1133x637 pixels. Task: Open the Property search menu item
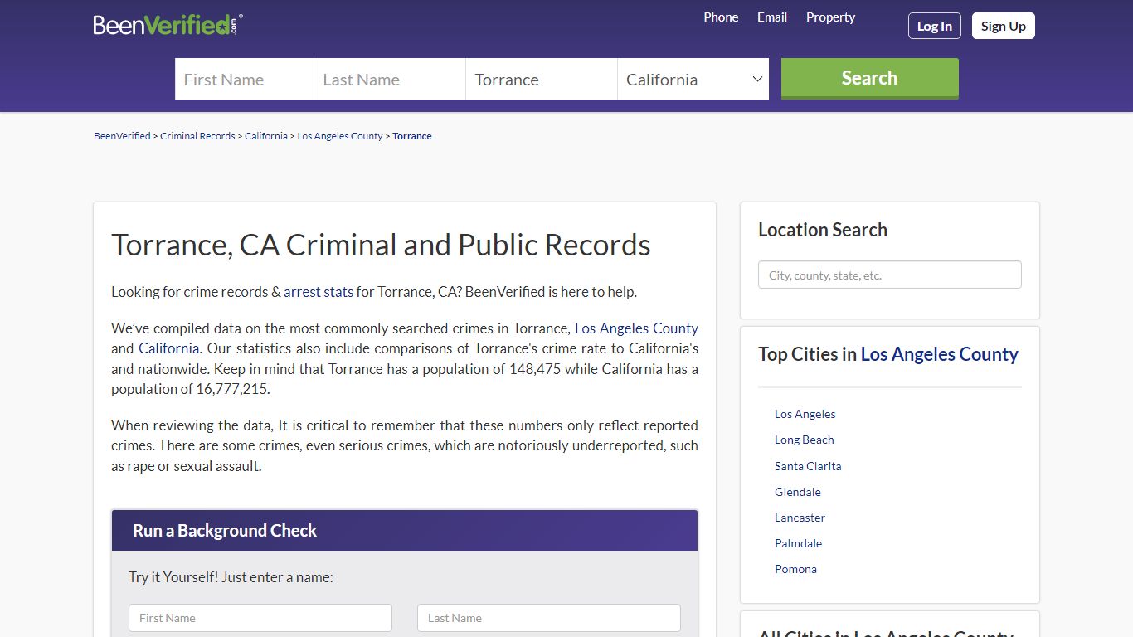[x=830, y=17]
